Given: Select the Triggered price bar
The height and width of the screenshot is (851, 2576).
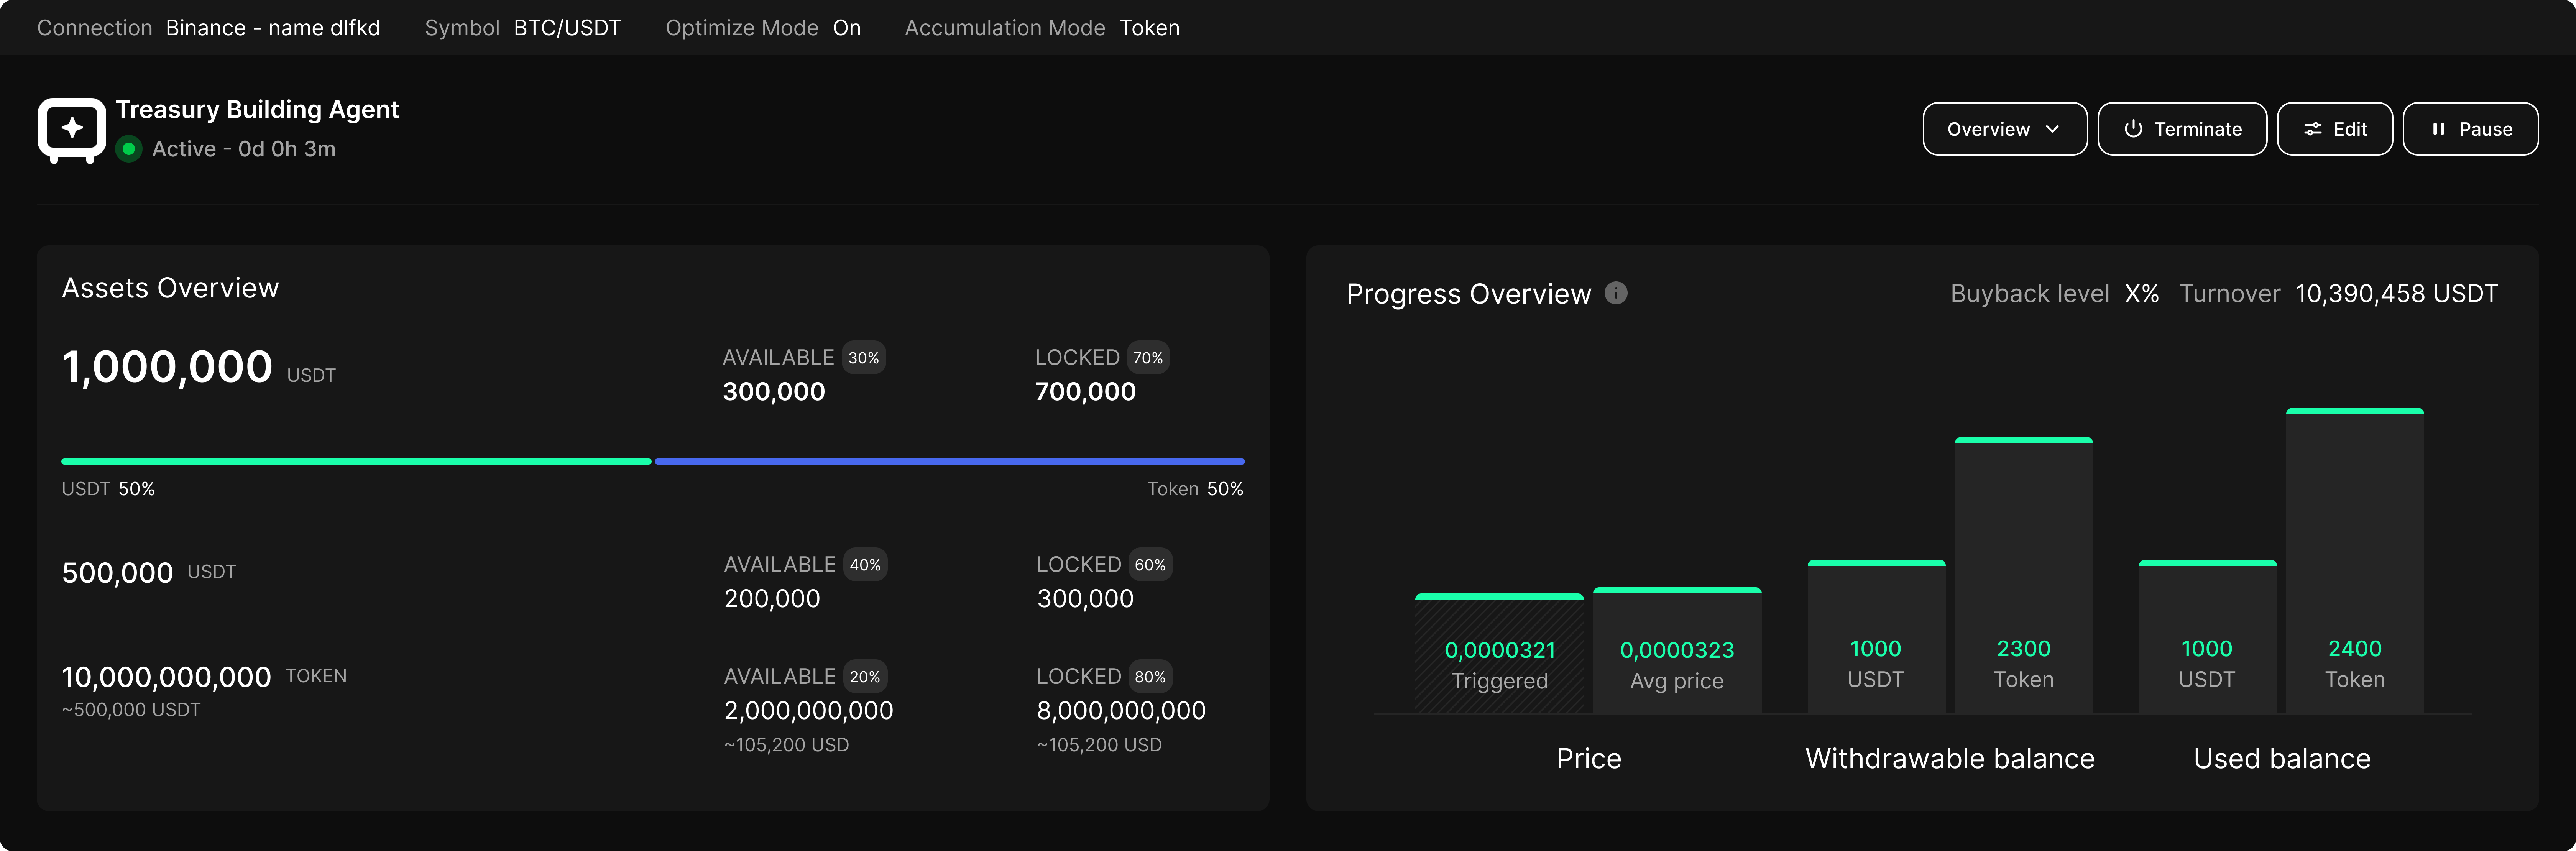Looking at the screenshot, I should [x=1499, y=653].
